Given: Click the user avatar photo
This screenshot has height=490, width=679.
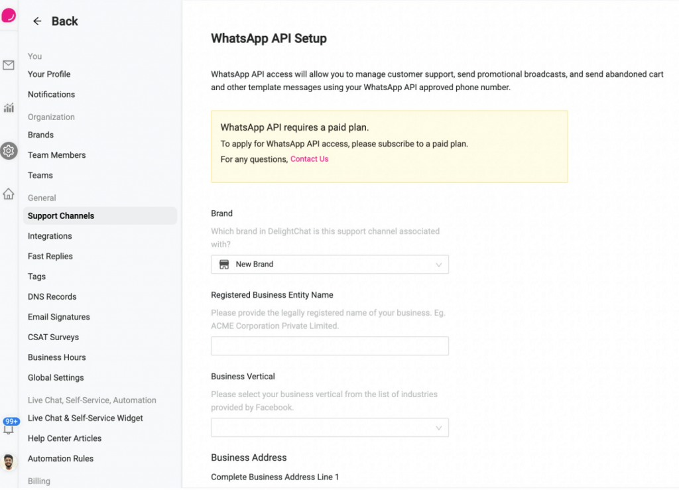Looking at the screenshot, I should (8, 462).
